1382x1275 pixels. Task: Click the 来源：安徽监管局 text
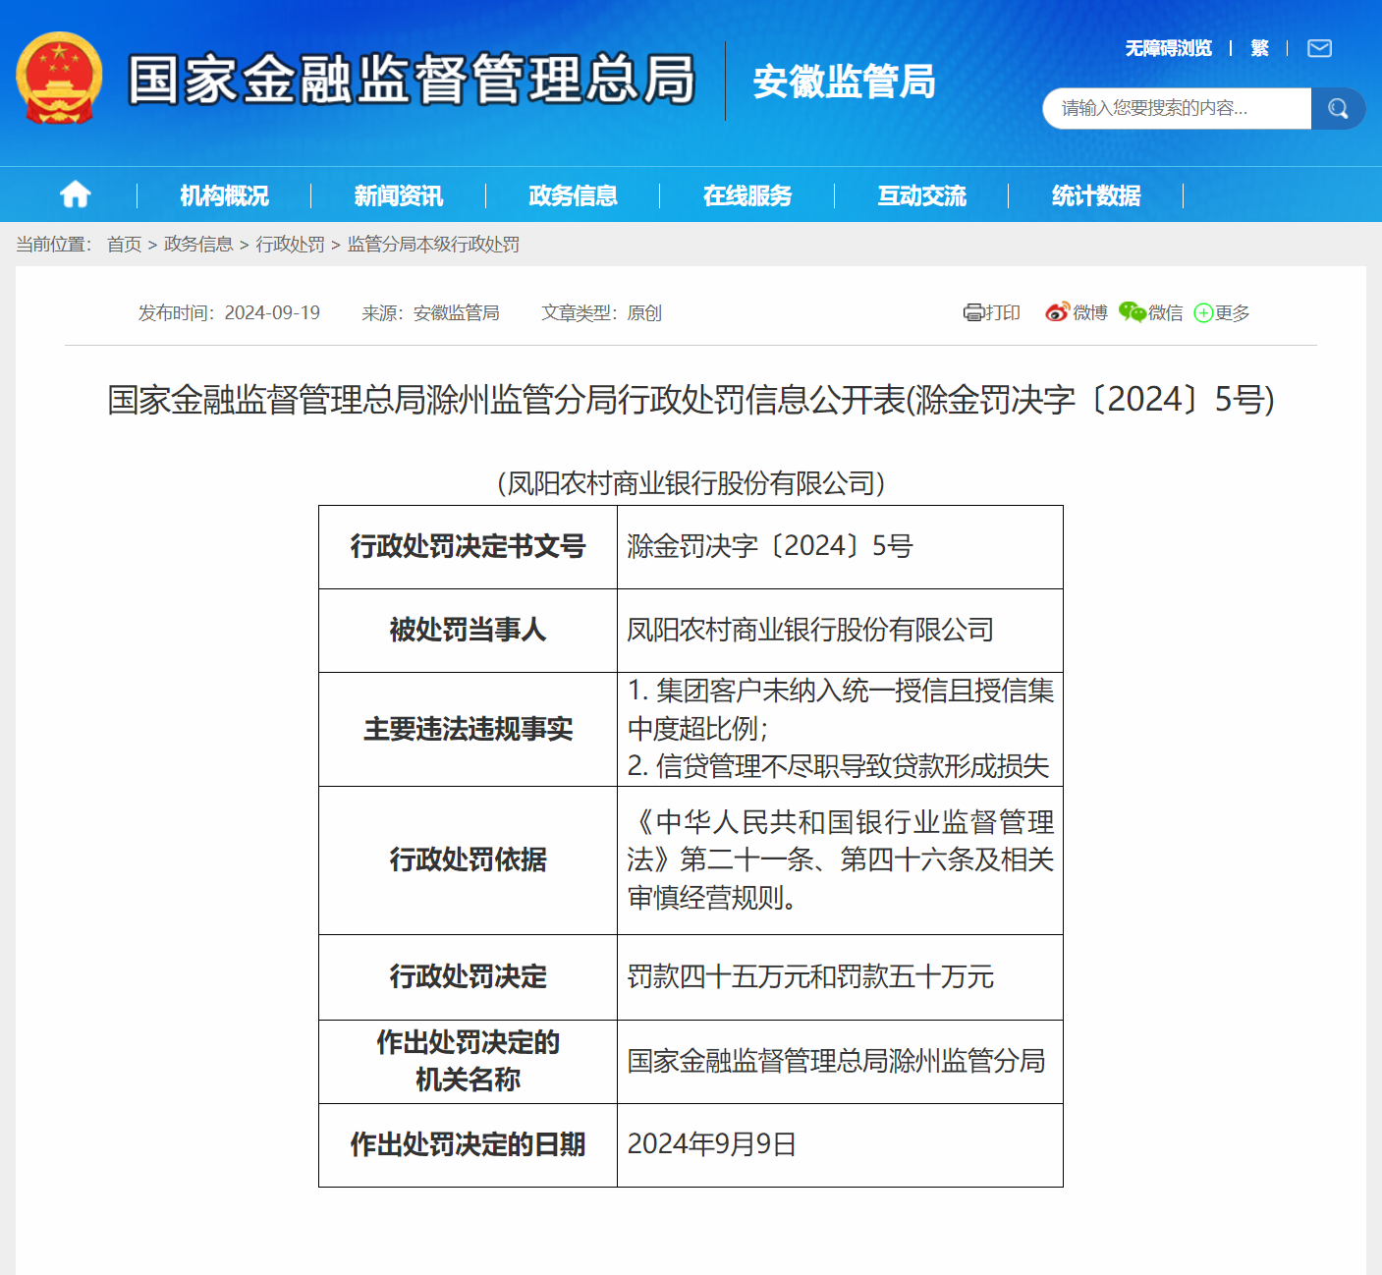click(430, 312)
